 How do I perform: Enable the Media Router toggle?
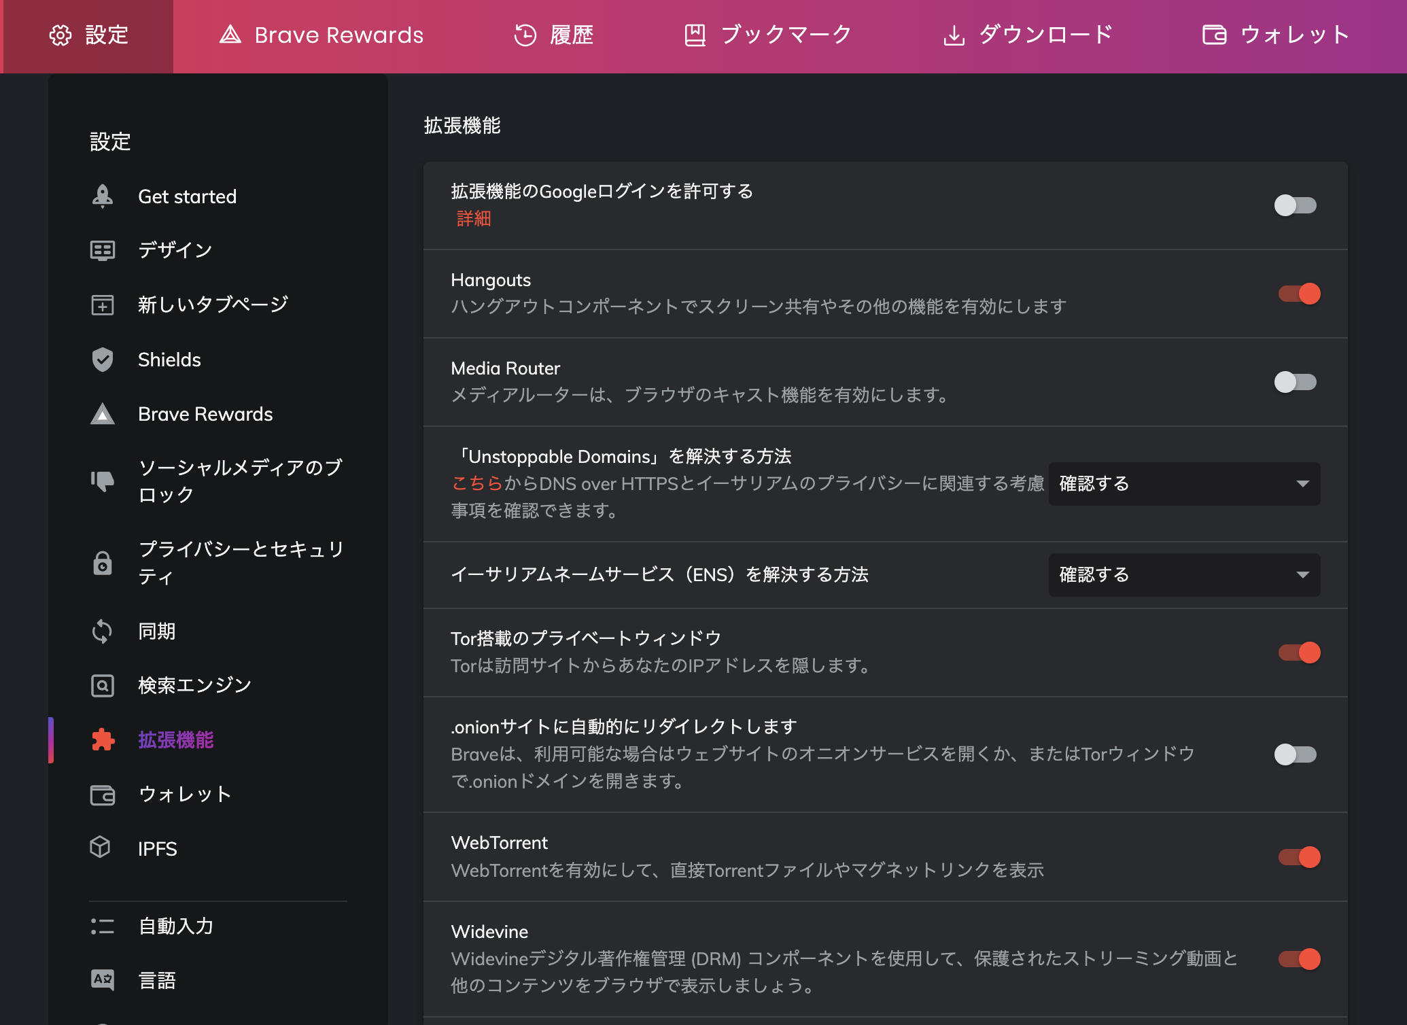tap(1296, 382)
